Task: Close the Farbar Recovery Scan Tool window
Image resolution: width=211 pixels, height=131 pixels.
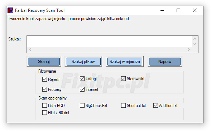Action: [x=195, y=10]
